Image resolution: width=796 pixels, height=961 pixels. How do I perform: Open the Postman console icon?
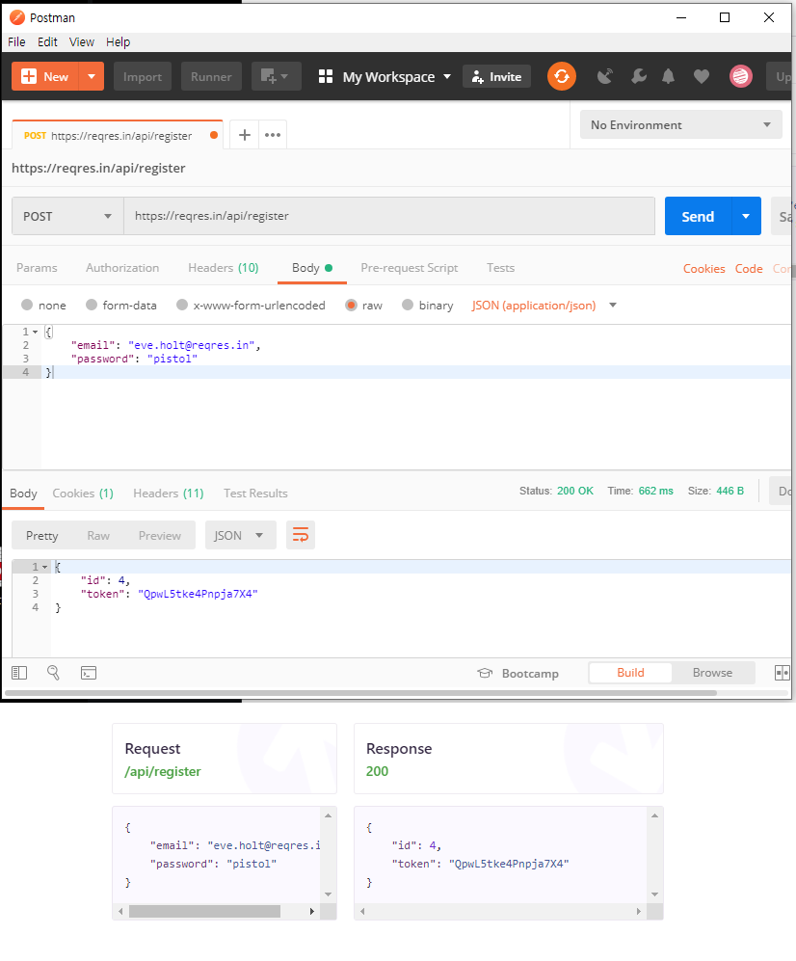pos(89,673)
